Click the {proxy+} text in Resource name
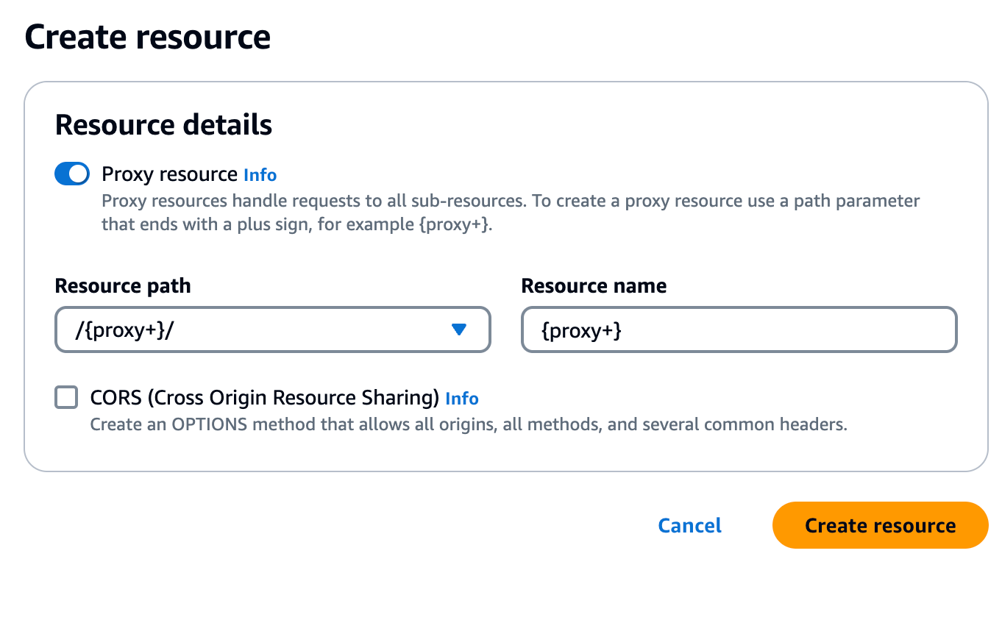1002x634 pixels. click(x=581, y=330)
